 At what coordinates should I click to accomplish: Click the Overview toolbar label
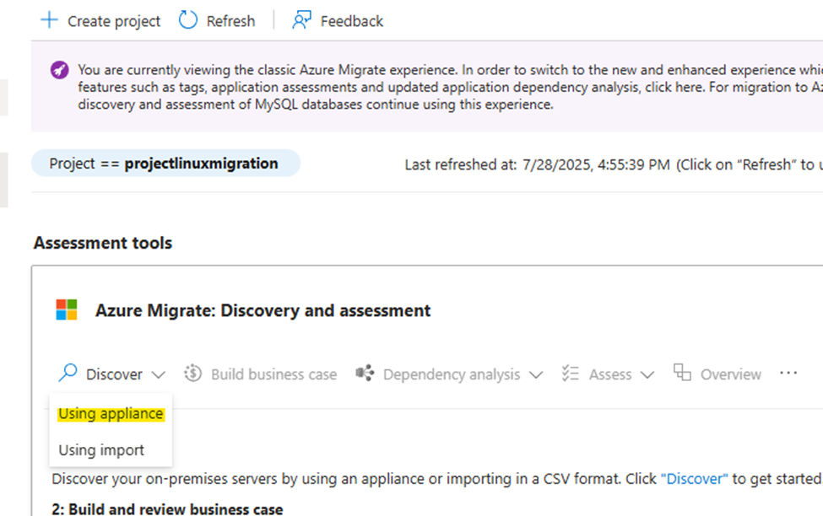click(731, 374)
